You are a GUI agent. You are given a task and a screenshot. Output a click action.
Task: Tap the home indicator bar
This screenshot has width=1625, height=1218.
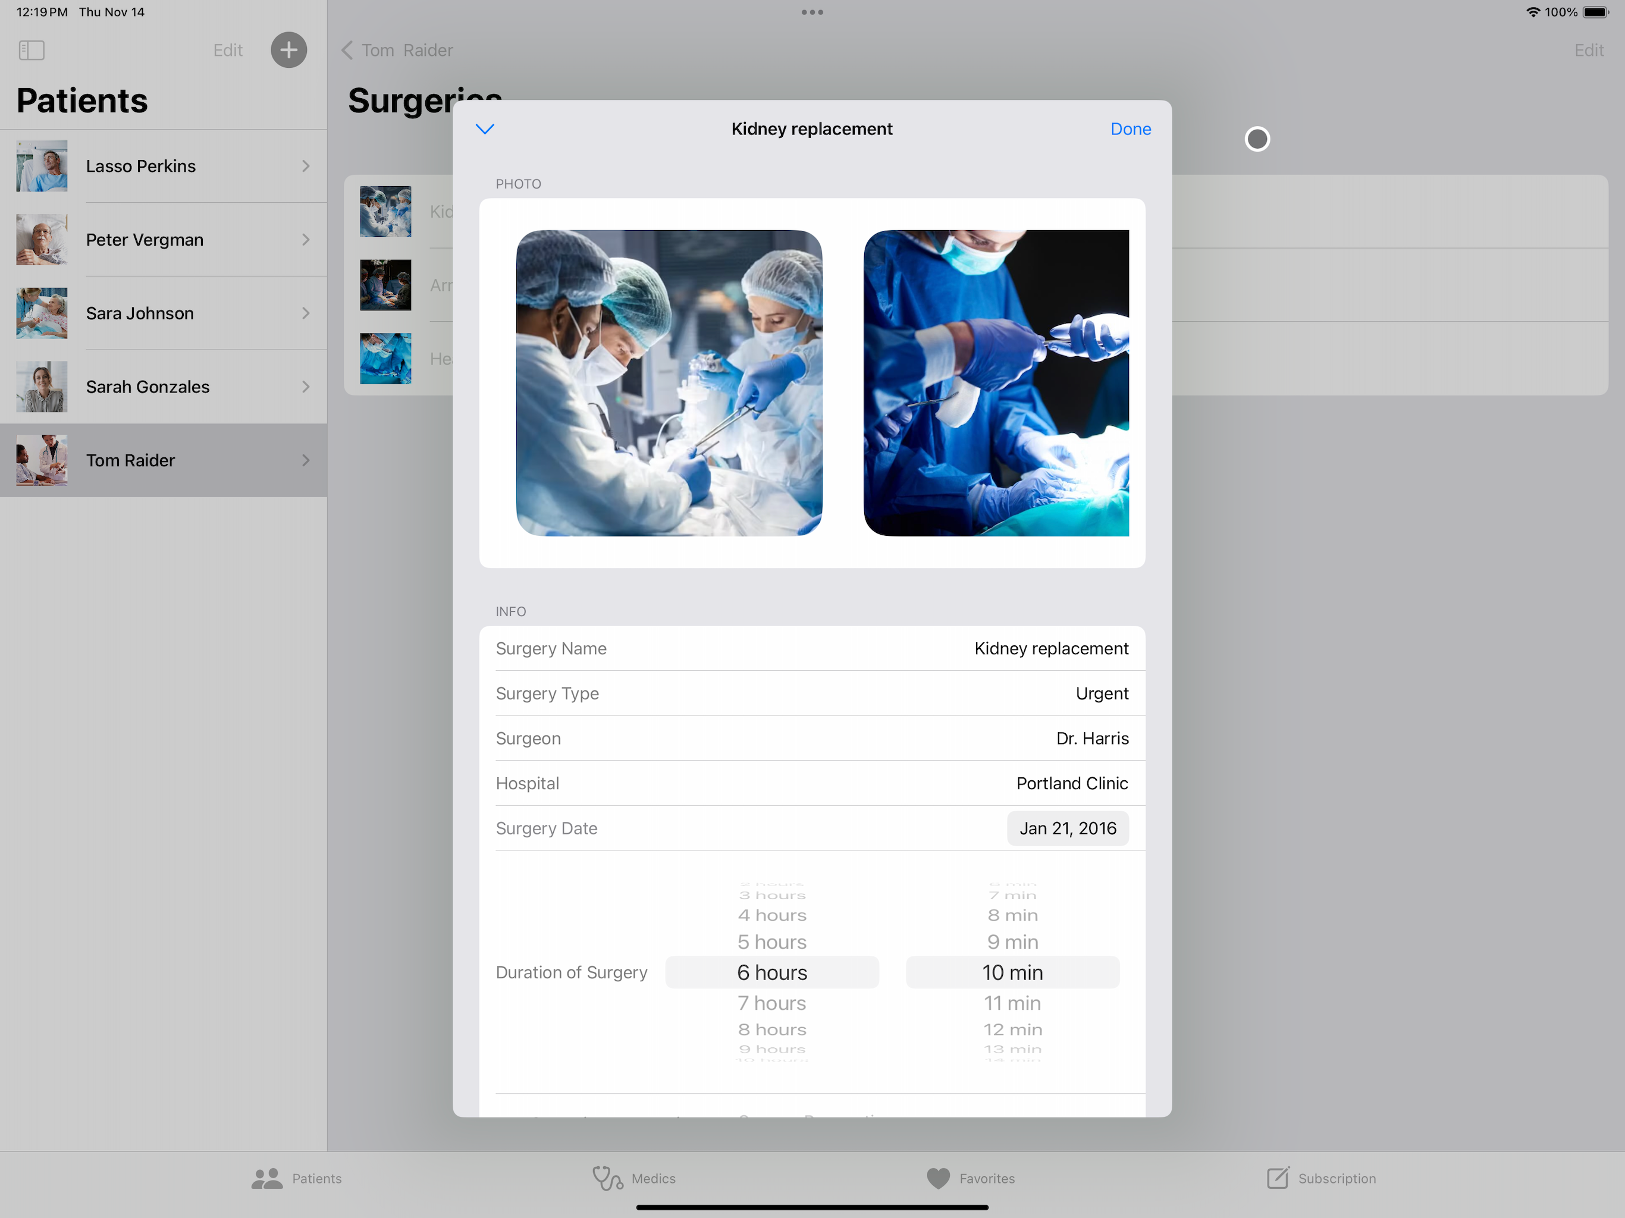813,1208
